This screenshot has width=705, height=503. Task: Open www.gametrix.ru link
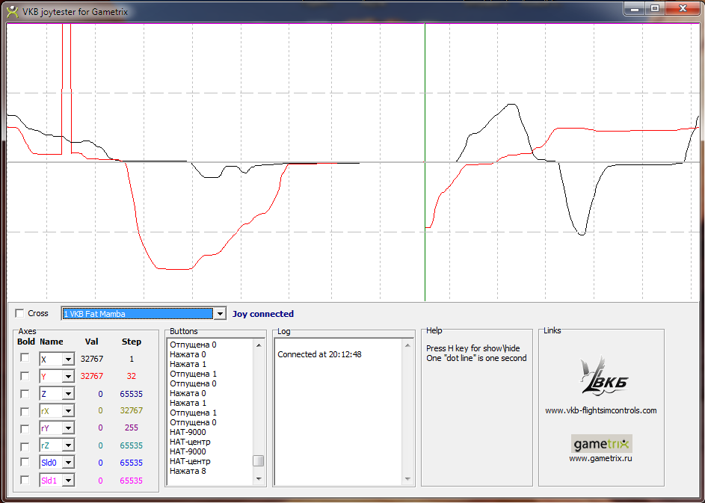tap(600, 458)
